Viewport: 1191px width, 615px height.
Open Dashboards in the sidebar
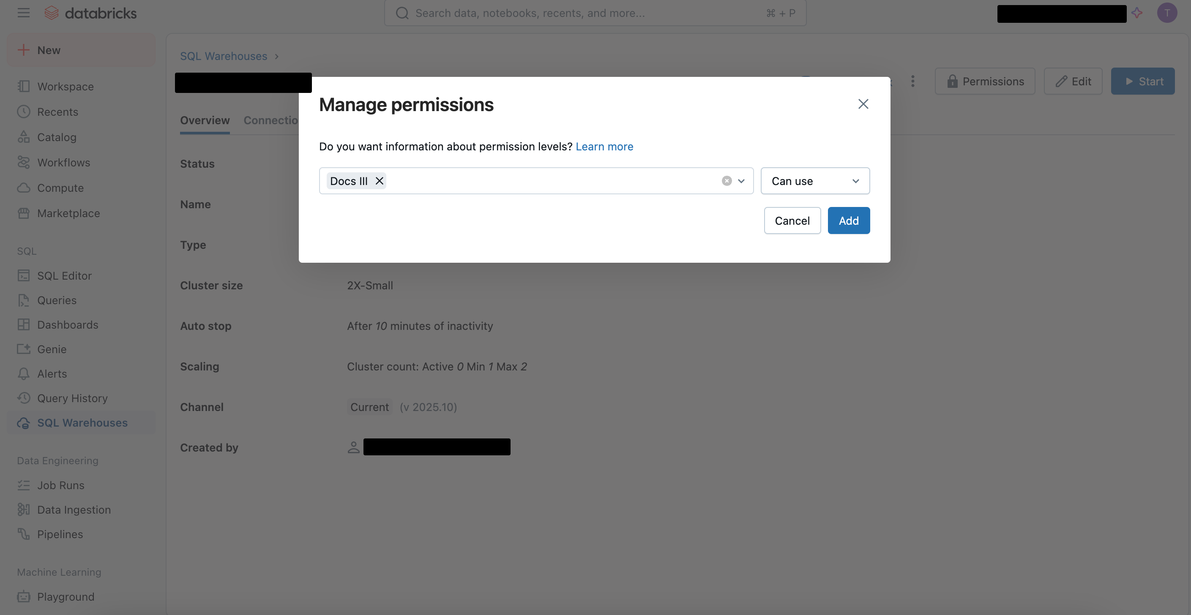coord(81,325)
